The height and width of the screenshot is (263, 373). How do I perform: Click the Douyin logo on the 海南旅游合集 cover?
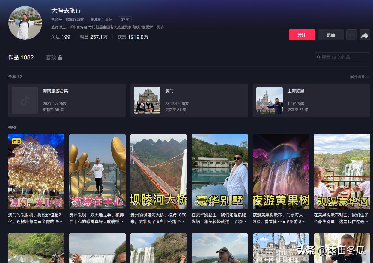click(25, 100)
